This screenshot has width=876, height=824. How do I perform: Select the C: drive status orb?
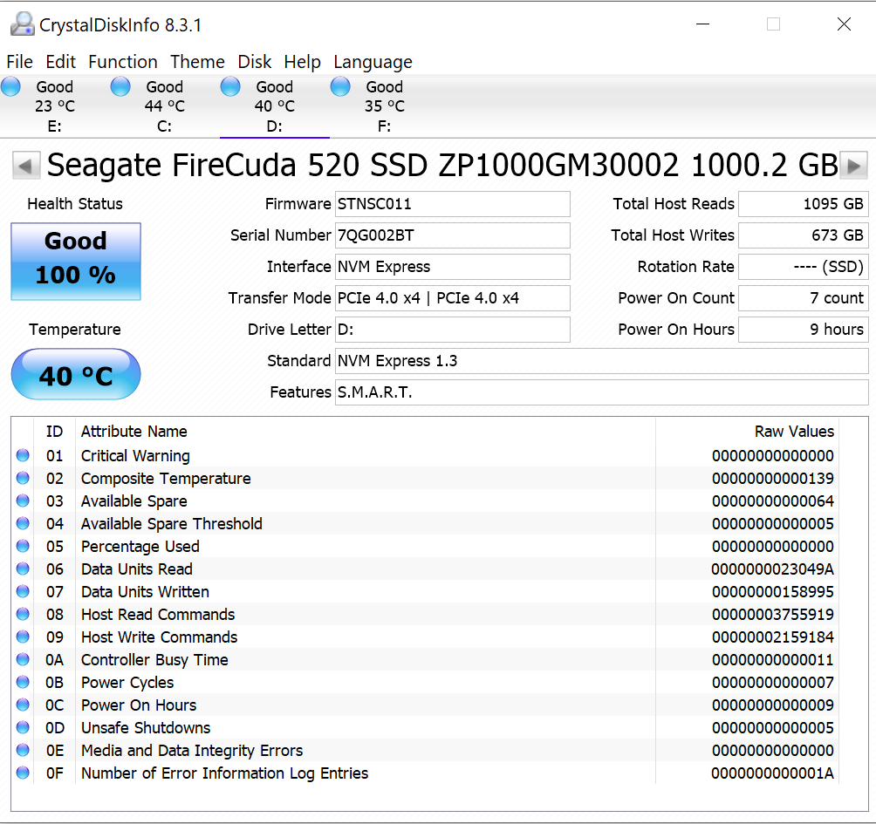[121, 86]
